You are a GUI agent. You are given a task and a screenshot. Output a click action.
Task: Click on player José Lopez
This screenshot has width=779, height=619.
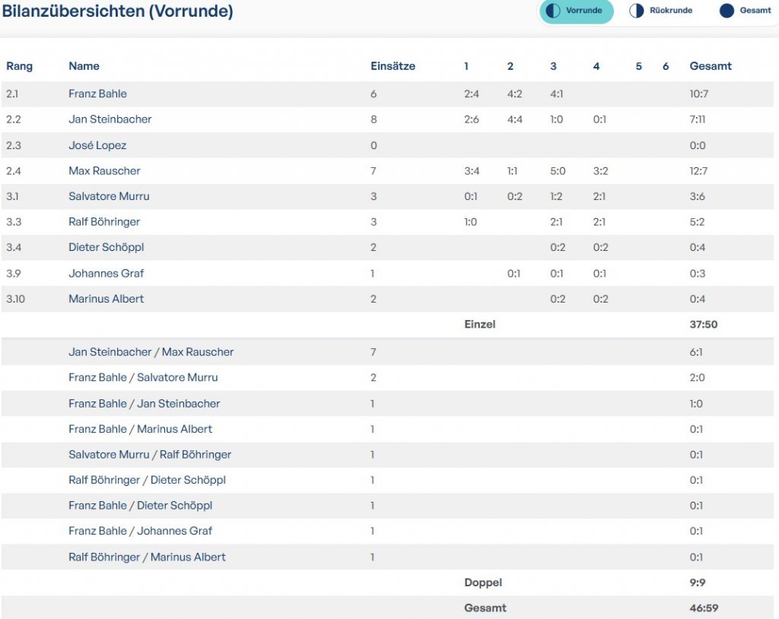coord(97,145)
